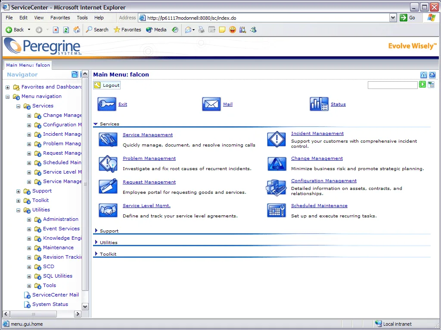Click the Navigator vertical scrollbar down arrow
Image resolution: width=441 pixels, height=330 pixels.
click(x=85, y=306)
